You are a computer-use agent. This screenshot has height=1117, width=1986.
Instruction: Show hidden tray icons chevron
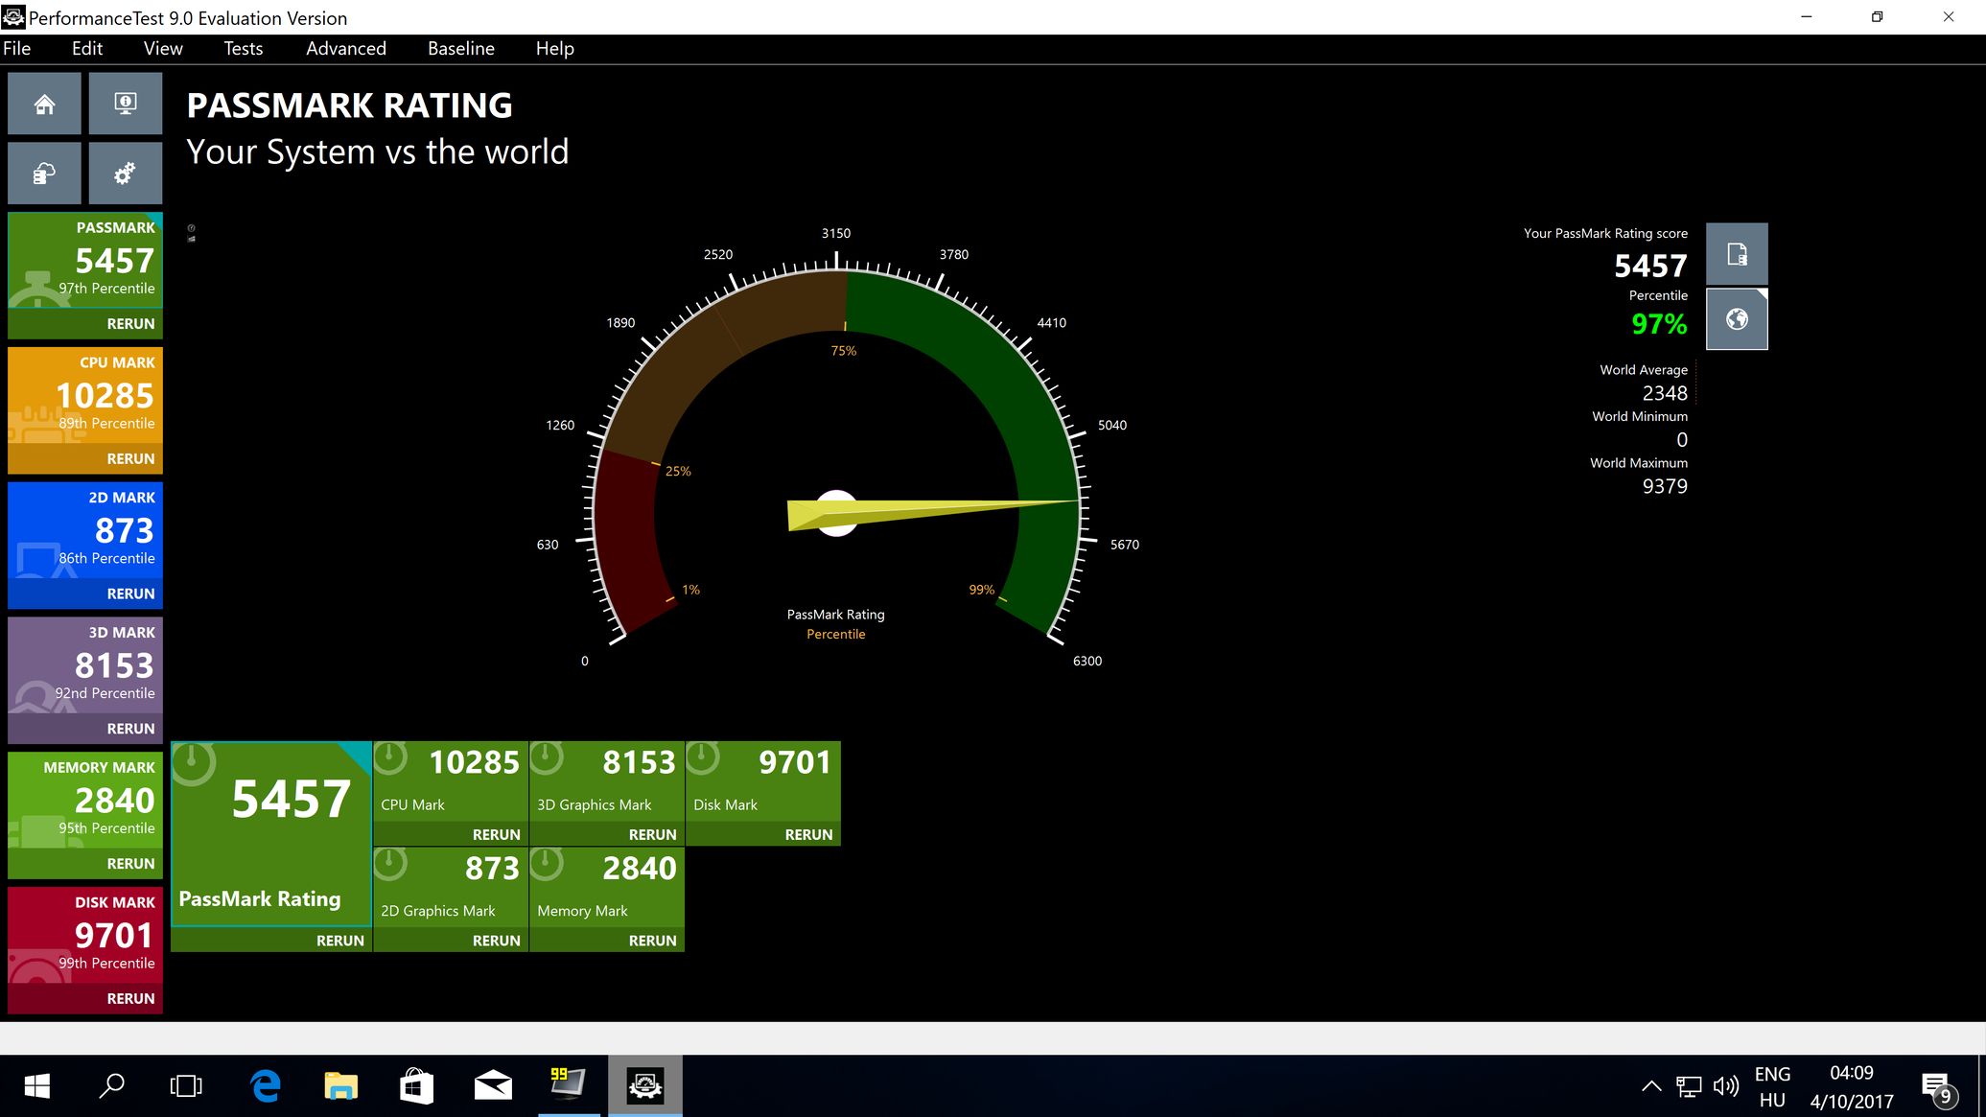pos(1651,1086)
